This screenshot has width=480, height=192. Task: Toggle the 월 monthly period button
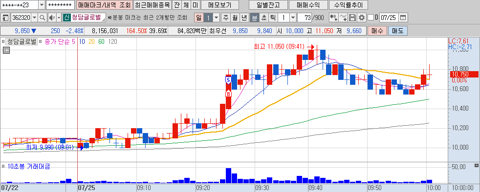(x=235, y=18)
